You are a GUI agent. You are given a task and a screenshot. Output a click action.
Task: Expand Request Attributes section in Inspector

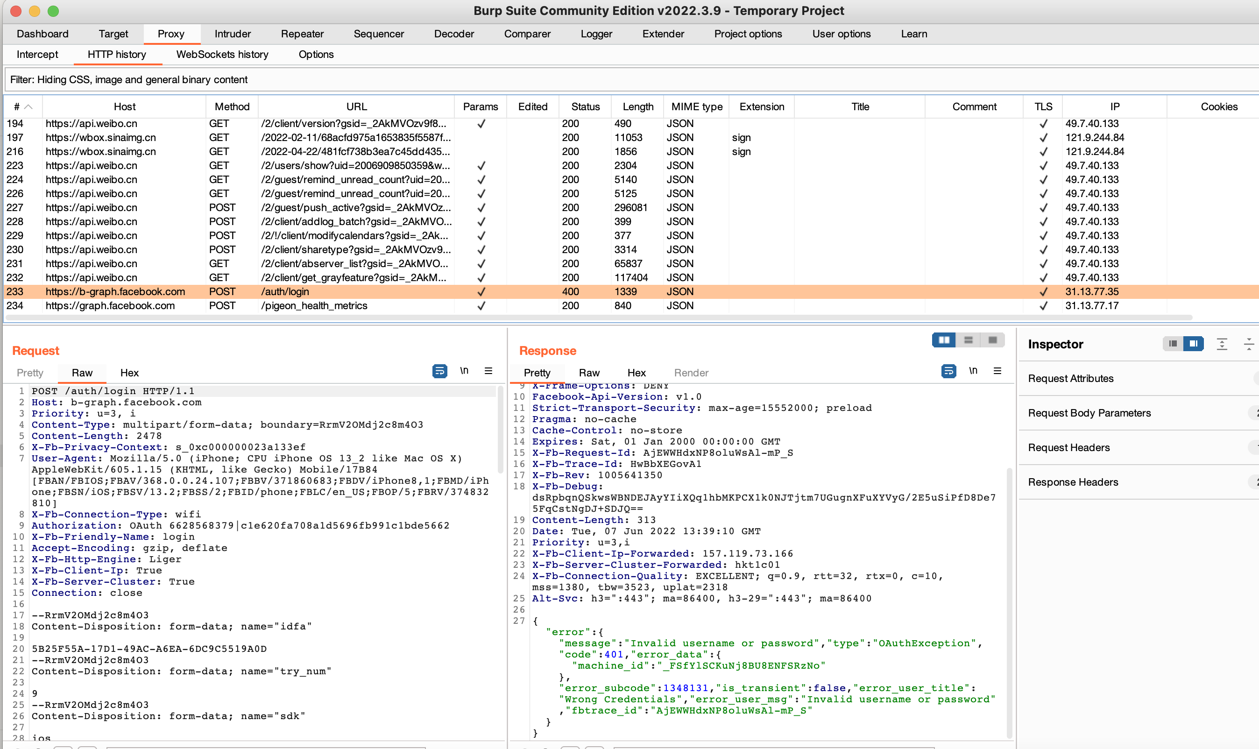(x=1070, y=379)
